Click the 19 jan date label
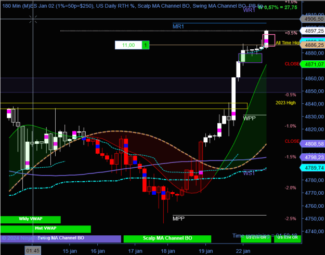The height and width of the screenshot is (255, 325). 205,251
